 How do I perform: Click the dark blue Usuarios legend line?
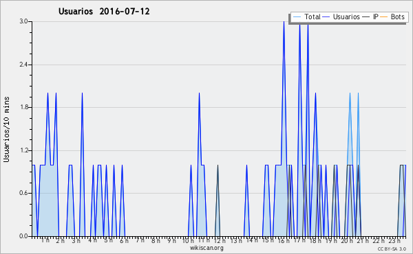click(326, 17)
